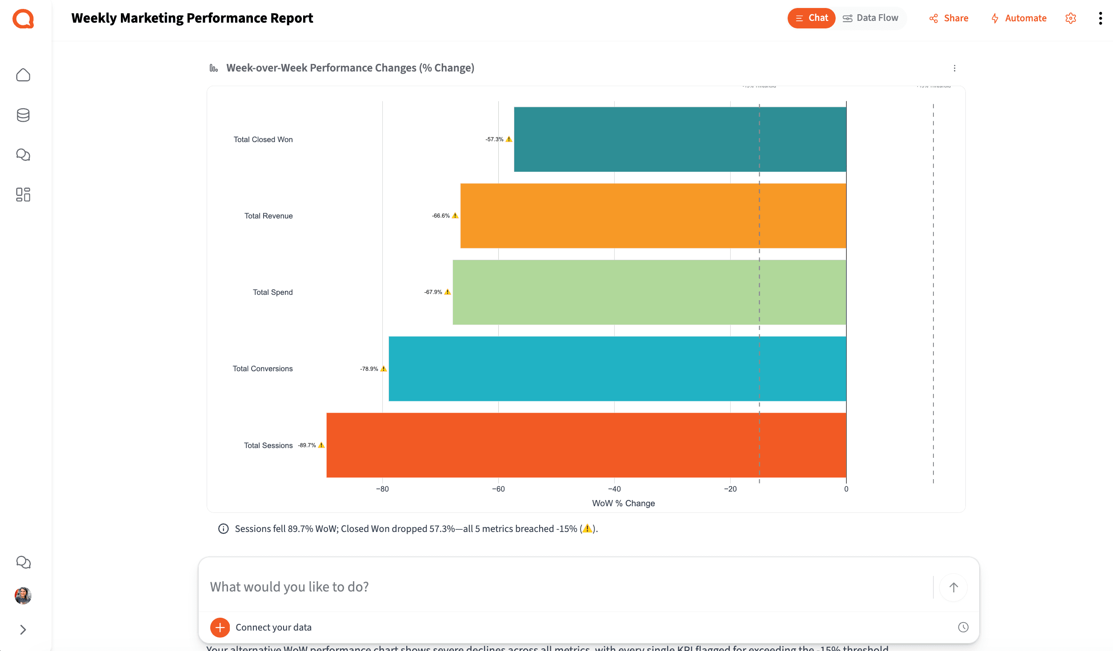This screenshot has height=651, width=1113.
Task: Switch to Data Flow view
Action: 871,18
